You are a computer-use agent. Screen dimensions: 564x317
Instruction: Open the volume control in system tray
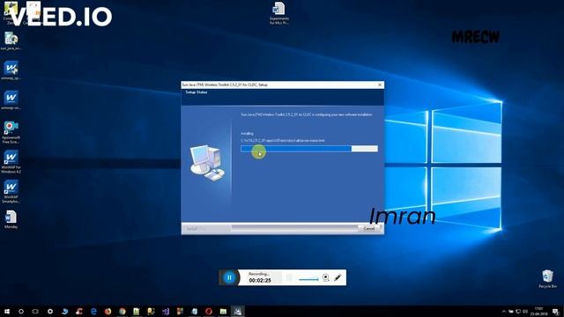525,311
